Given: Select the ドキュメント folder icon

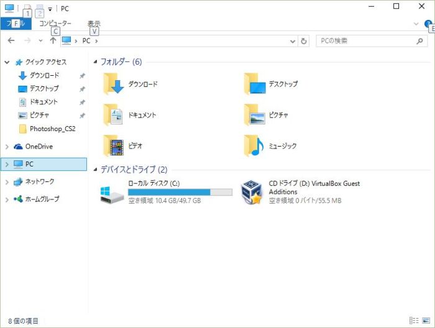Looking at the screenshot, I should point(114,115).
